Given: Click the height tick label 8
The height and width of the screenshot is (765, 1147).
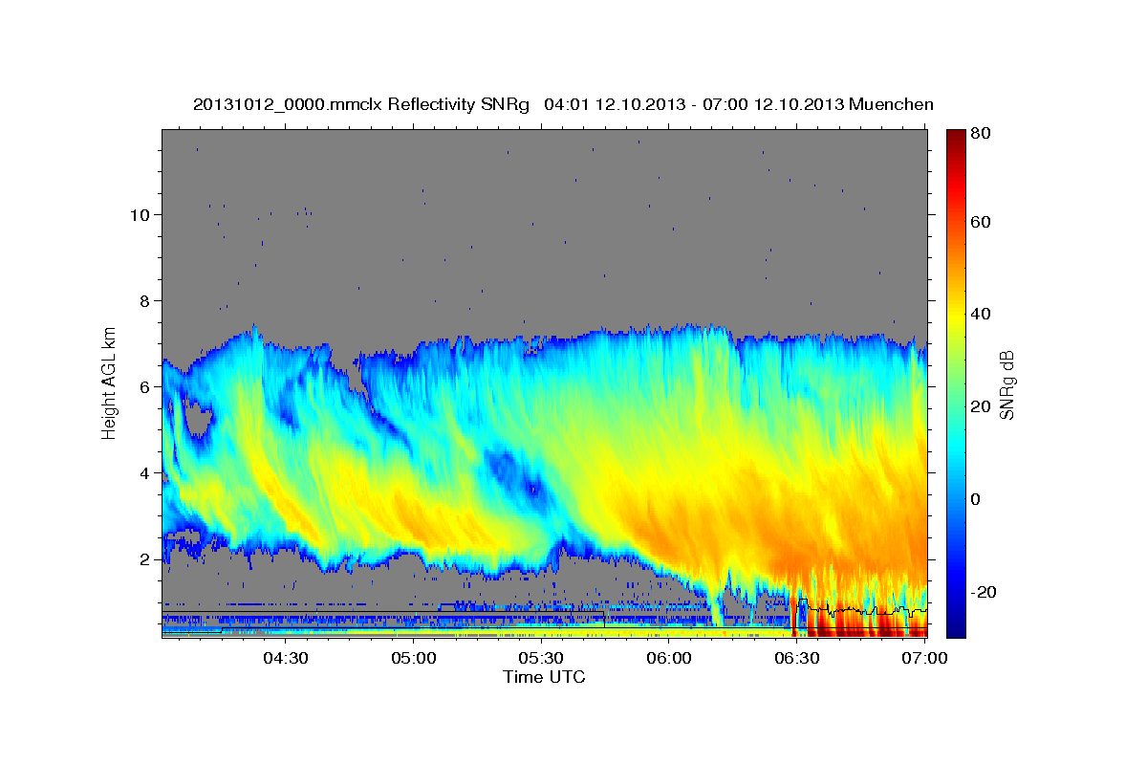Looking at the screenshot, I should [x=145, y=300].
